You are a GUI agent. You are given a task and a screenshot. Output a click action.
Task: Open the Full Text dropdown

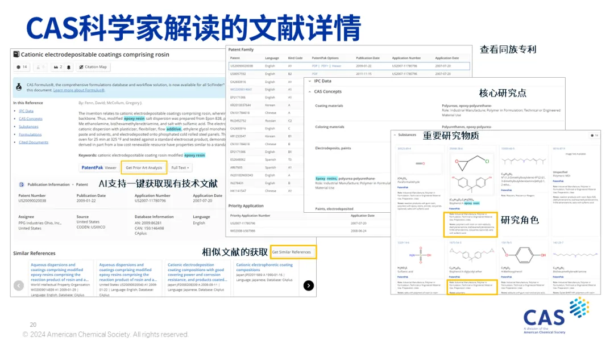pyautogui.click(x=180, y=167)
